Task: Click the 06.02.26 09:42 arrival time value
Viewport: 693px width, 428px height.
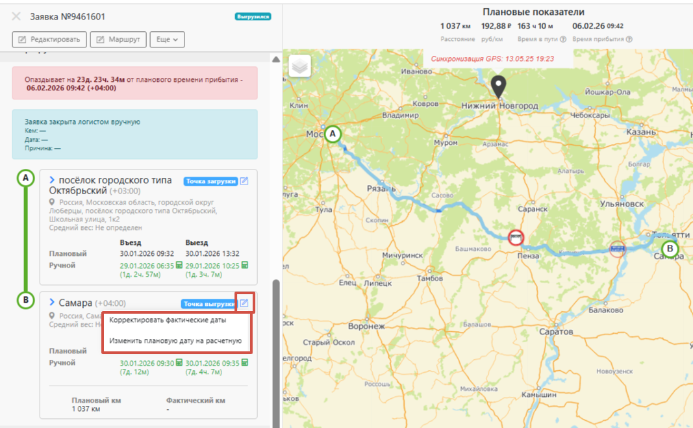Action: coord(598,26)
